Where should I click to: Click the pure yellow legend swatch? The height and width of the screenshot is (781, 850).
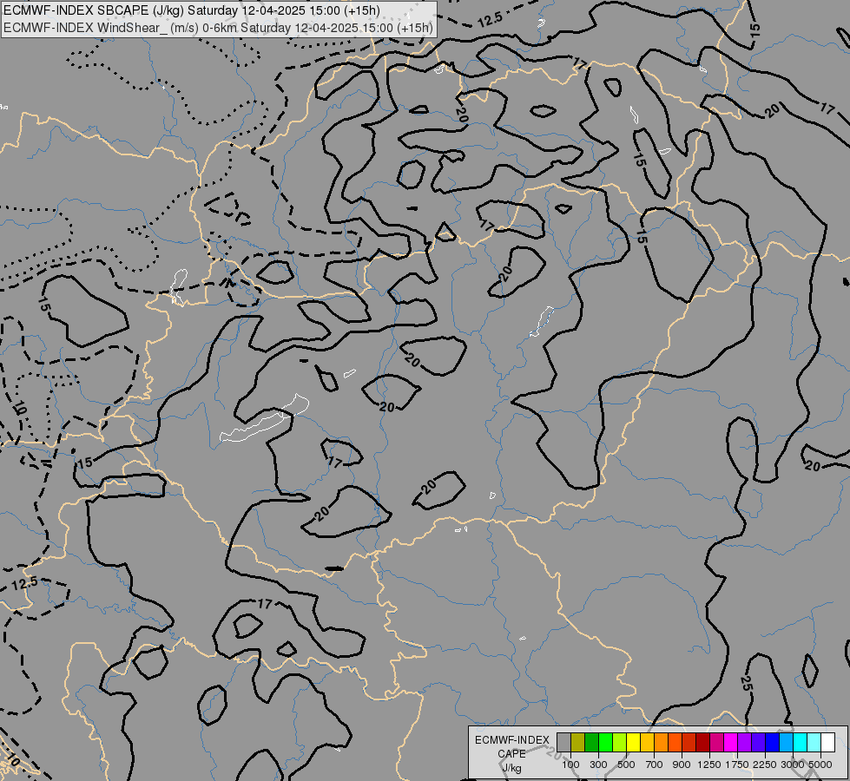coord(633,743)
